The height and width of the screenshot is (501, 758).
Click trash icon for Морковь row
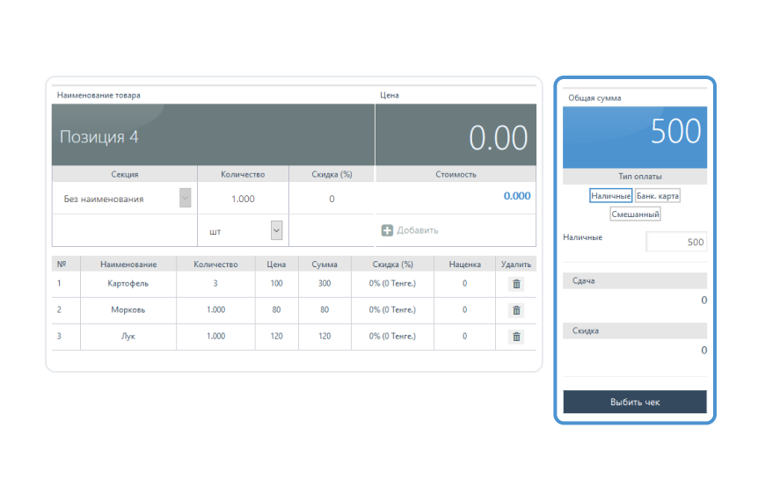click(x=516, y=310)
